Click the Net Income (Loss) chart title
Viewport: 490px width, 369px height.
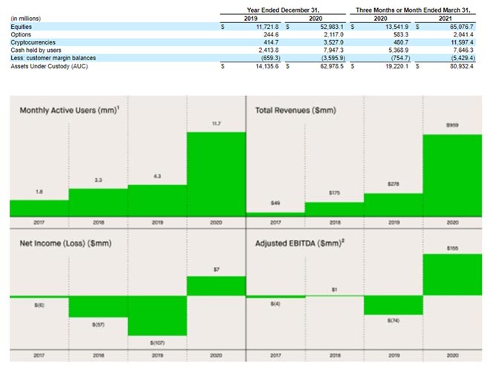click(65, 243)
